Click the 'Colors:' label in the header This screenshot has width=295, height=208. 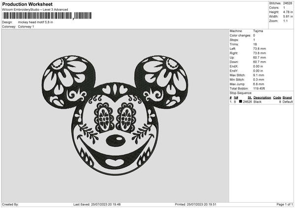[x=274, y=8]
